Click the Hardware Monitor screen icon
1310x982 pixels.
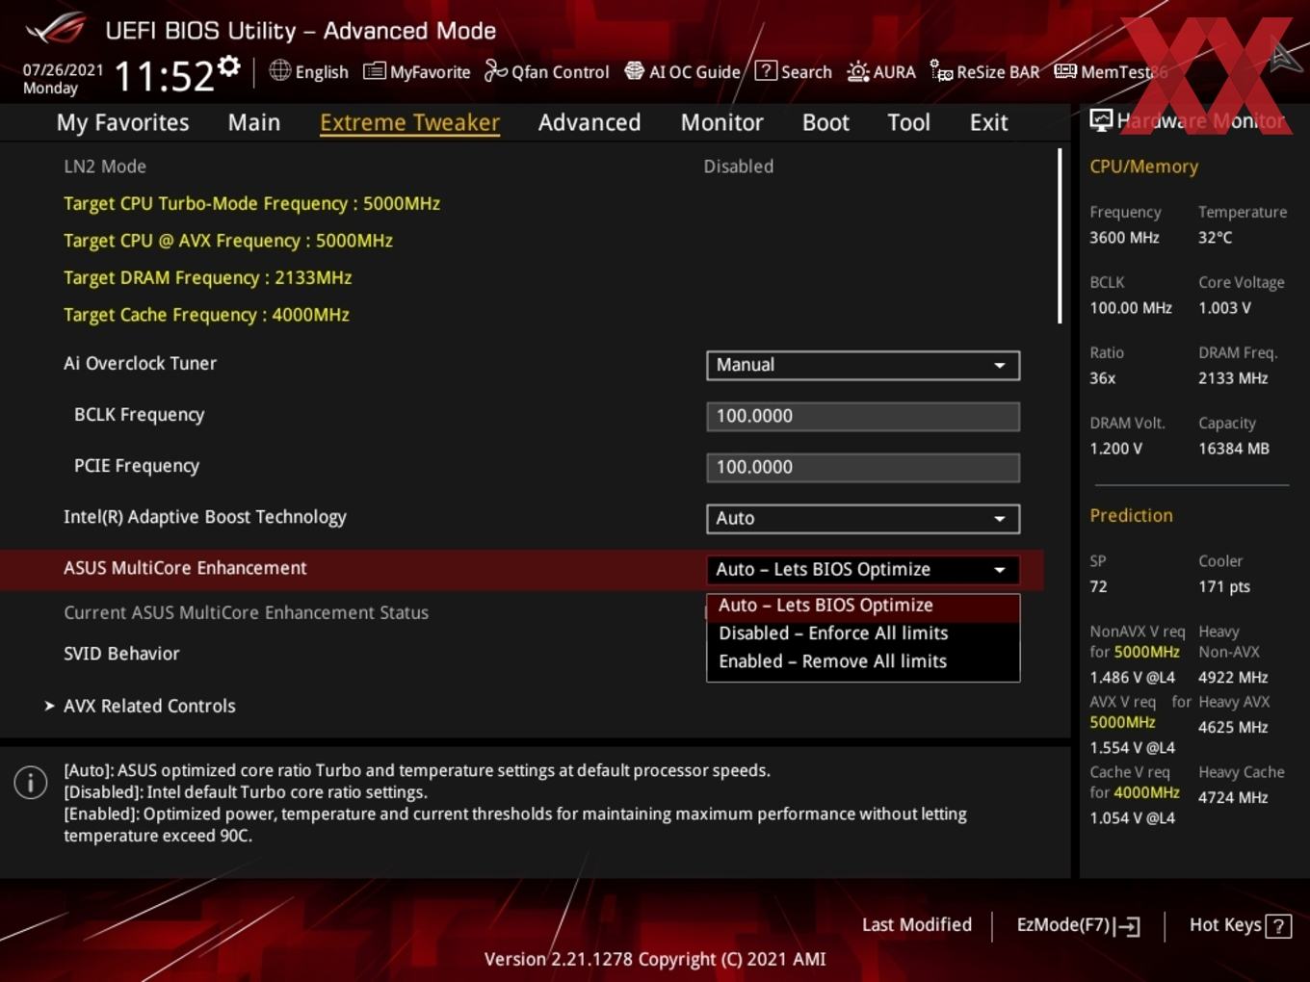[x=1101, y=120]
